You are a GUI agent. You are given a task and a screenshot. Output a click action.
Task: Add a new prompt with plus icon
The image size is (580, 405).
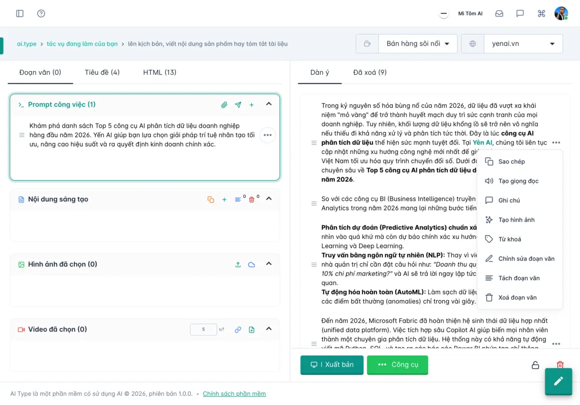[x=252, y=105]
